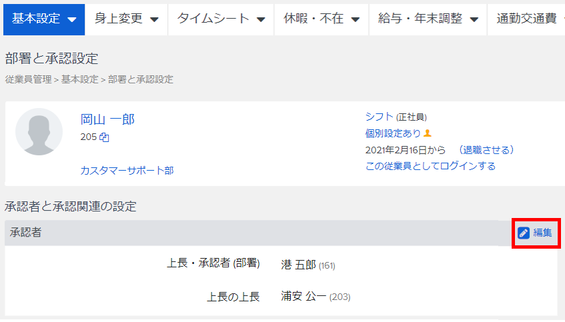Expand the 休暇・不在 menu

(x=321, y=19)
